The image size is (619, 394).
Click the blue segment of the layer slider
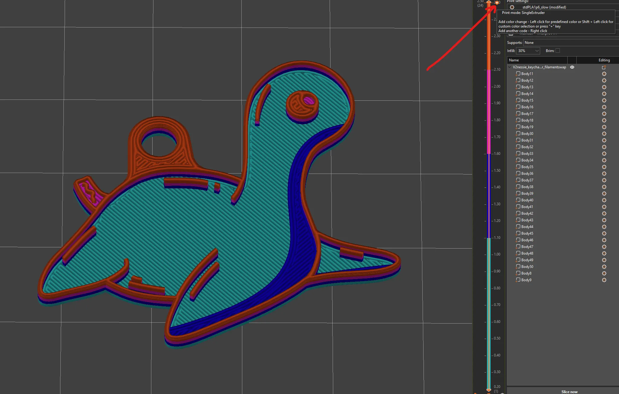coord(488,196)
